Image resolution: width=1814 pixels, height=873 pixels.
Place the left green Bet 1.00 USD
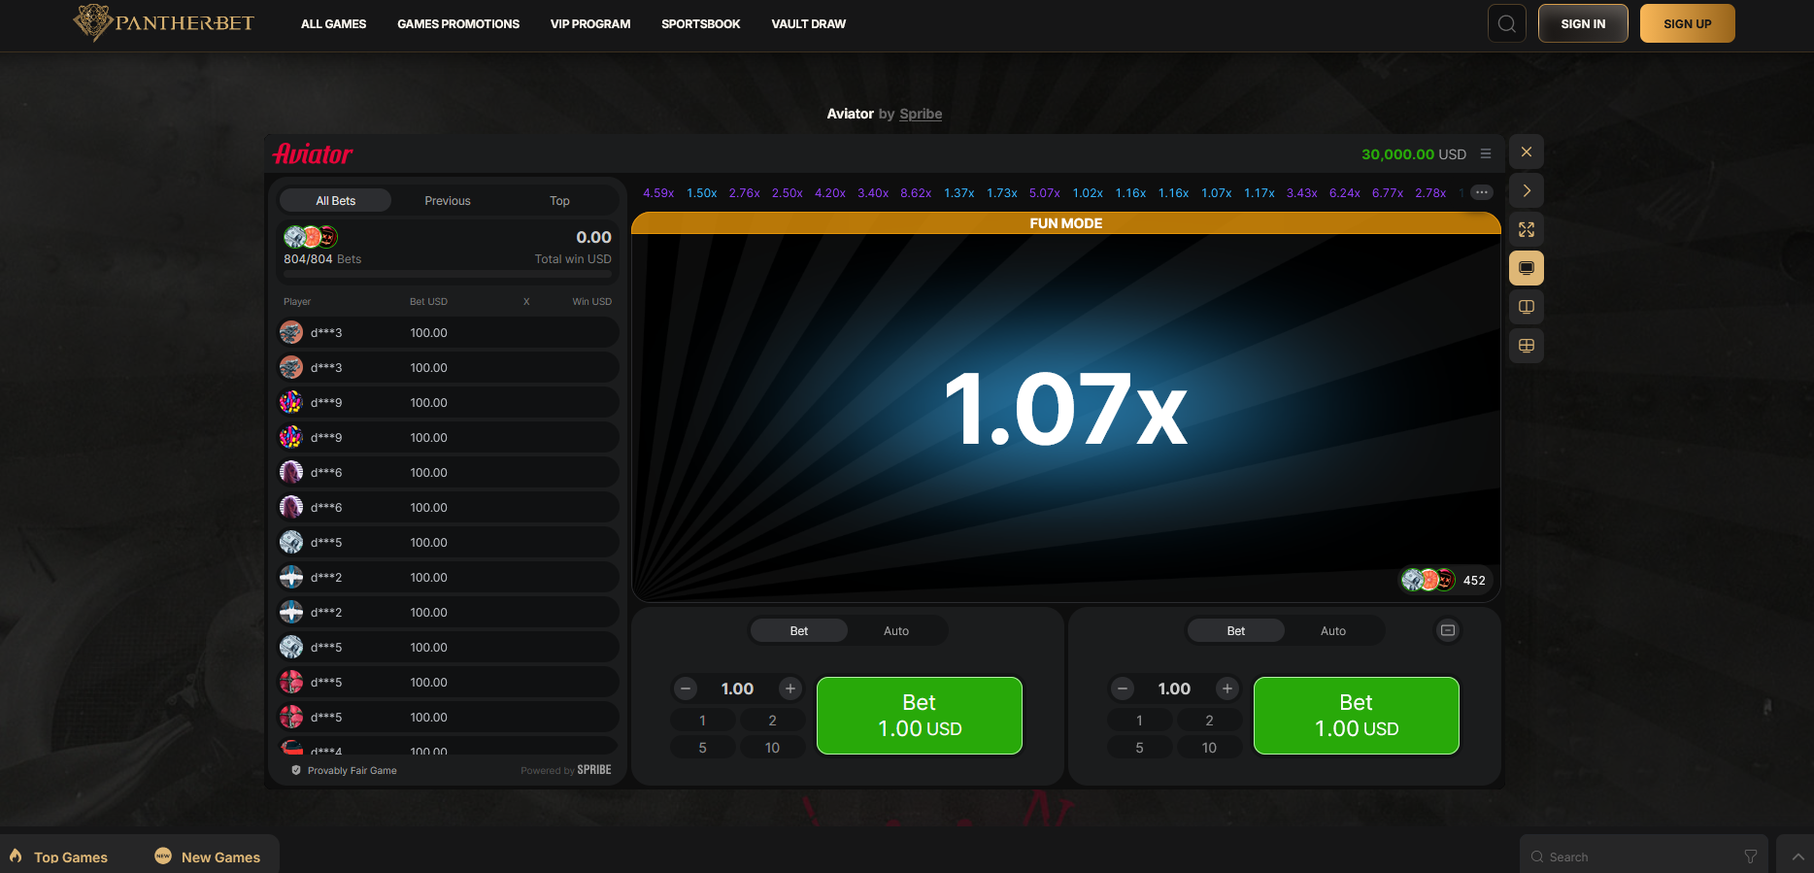(919, 716)
